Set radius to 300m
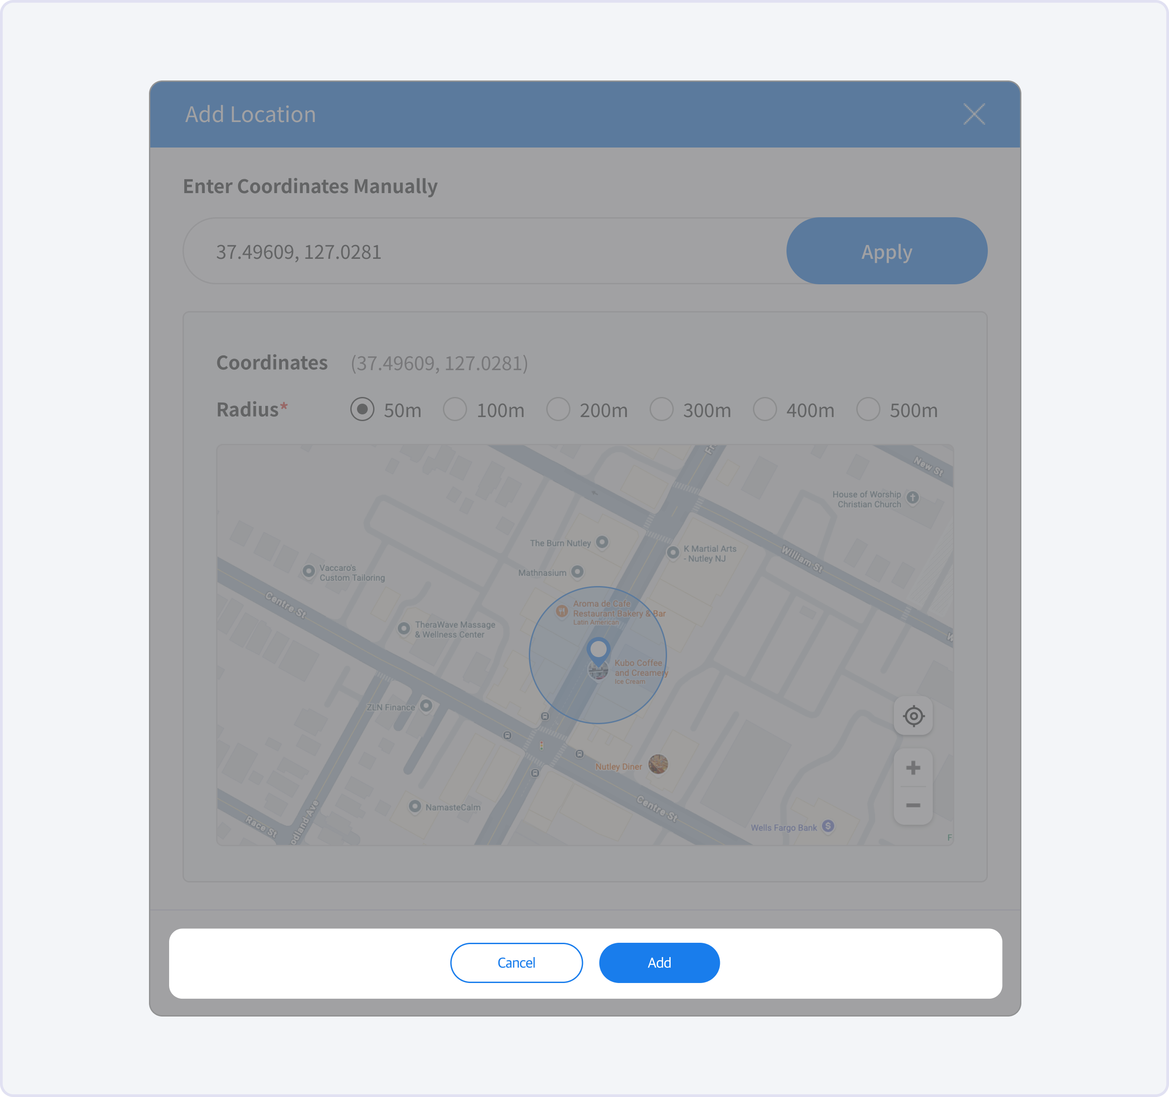 (x=661, y=409)
